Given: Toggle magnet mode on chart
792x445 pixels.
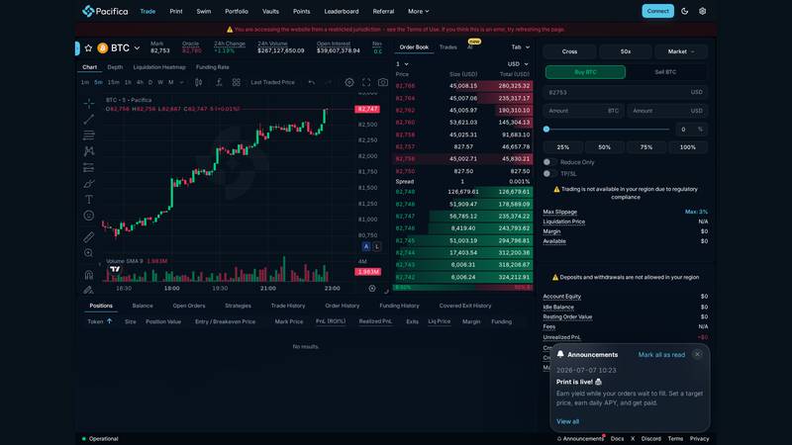Looking at the screenshot, I should click(x=89, y=275).
